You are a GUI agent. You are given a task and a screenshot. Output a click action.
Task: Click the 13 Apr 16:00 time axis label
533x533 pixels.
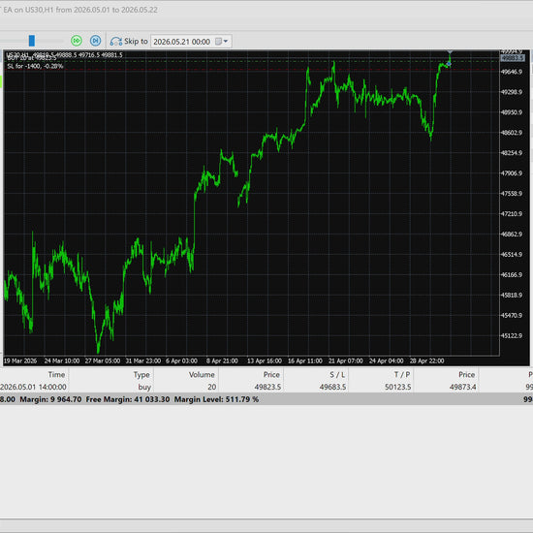tap(265, 361)
